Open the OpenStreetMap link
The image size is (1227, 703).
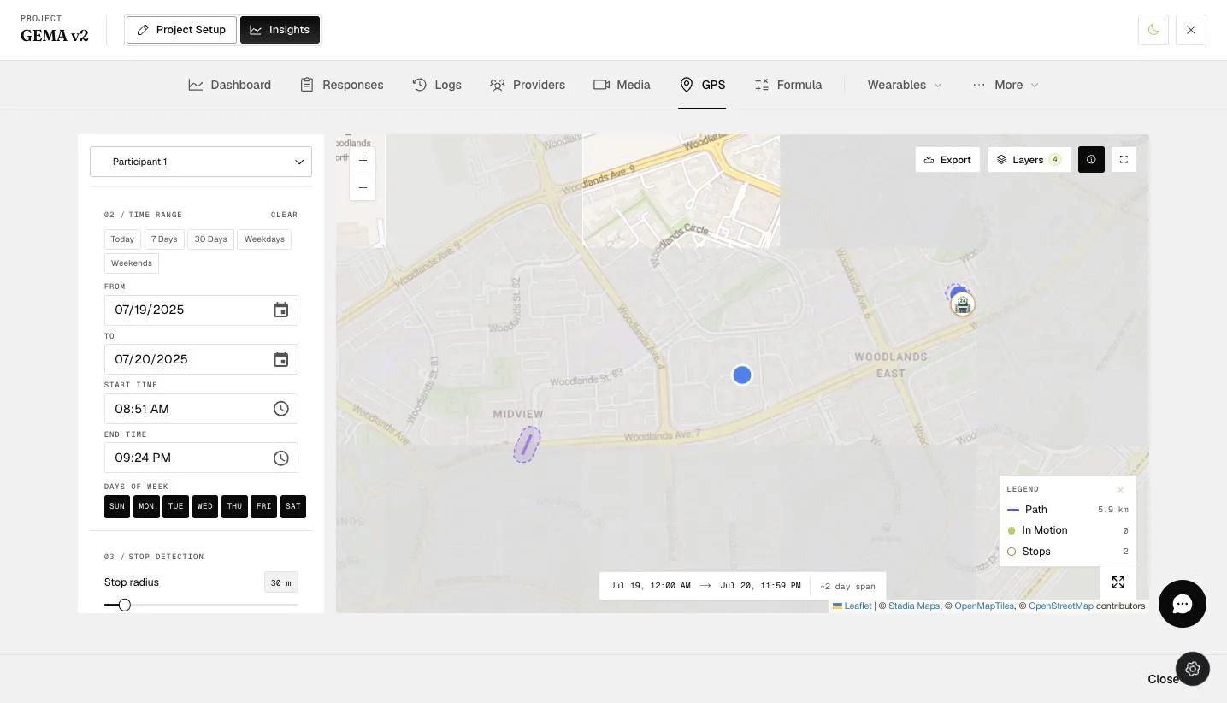[x=1061, y=606]
